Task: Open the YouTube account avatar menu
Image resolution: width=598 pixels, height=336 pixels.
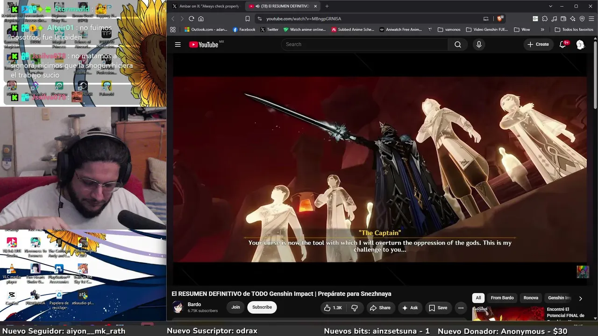Action: point(580,44)
